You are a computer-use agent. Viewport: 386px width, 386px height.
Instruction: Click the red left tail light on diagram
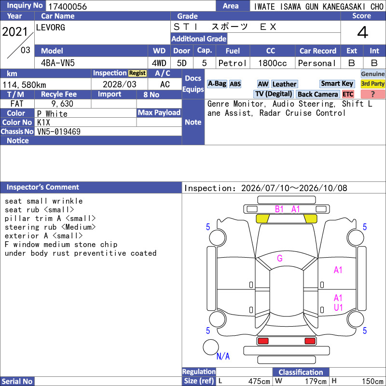(x=263, y=341)
